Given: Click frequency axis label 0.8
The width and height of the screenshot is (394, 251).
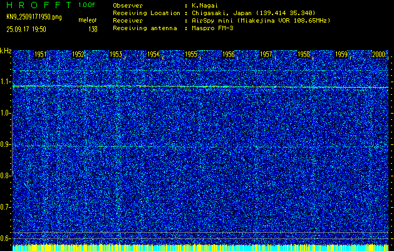Looking at the screenshot, I should (5, 176).
